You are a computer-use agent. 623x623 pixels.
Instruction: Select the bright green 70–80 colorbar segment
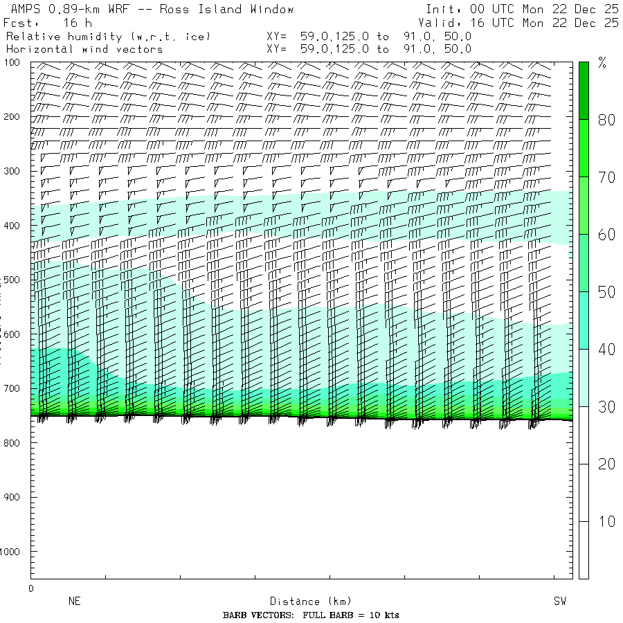point(584,148)
